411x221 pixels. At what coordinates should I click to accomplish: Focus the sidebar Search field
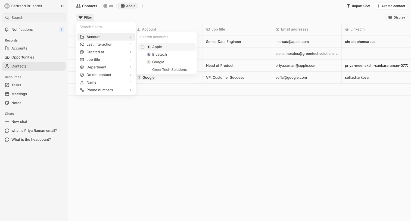click(x=34, y=18)
